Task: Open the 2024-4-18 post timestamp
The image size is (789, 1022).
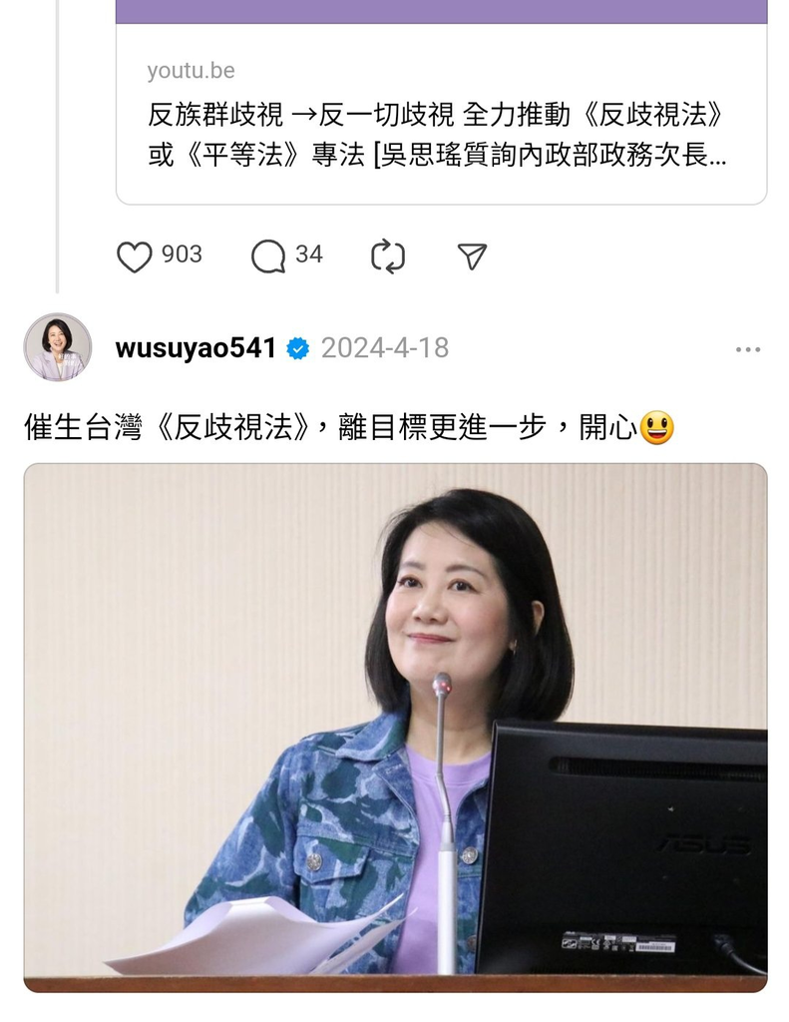Action: [x=384, y=348]
